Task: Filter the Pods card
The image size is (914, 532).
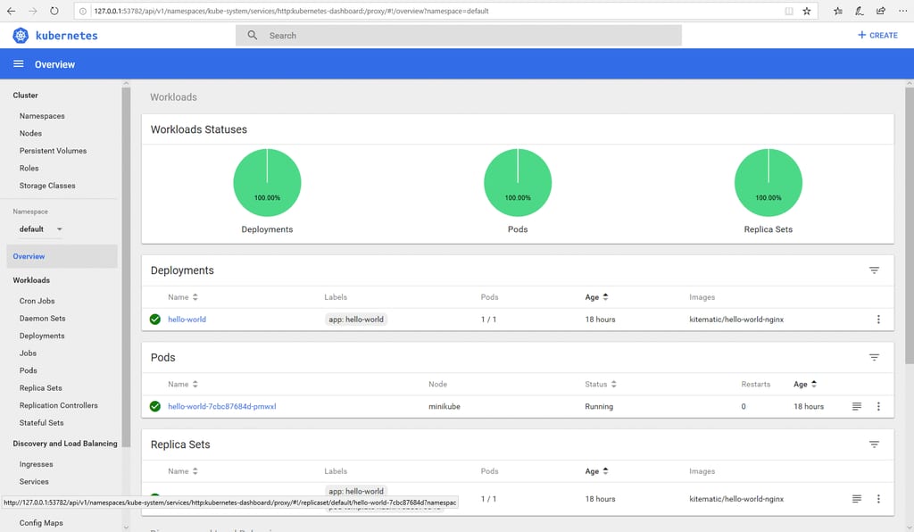Action: click(874, 357)
